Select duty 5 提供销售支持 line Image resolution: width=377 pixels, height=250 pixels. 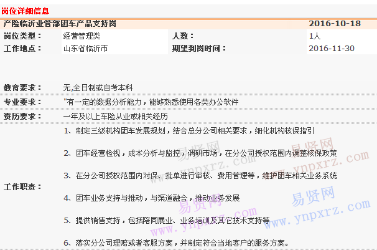[167, 220]
